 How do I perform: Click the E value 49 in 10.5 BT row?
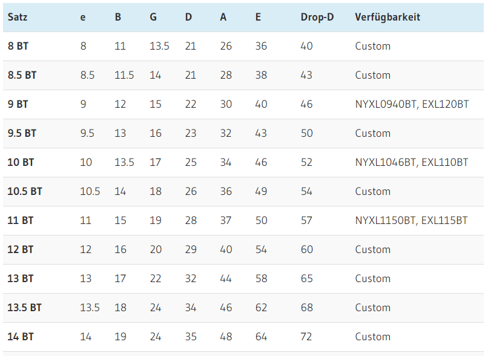261,191
